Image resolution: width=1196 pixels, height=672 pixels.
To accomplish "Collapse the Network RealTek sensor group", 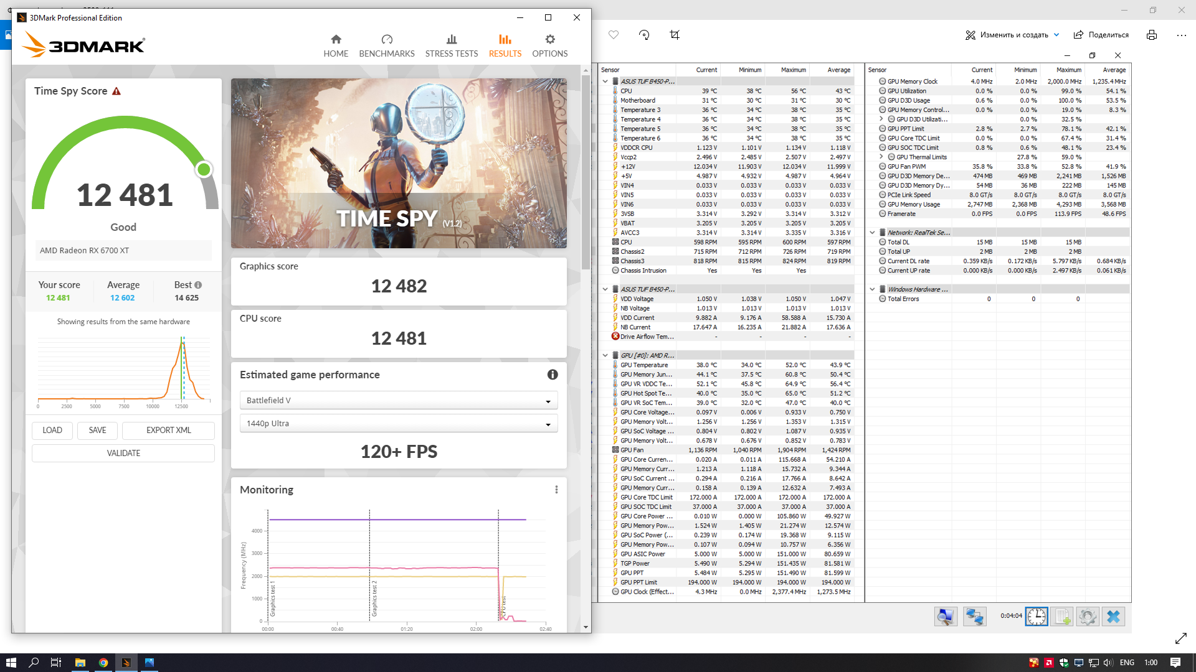I will (x=872, y=233).
